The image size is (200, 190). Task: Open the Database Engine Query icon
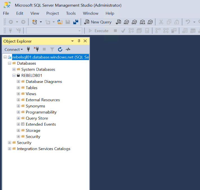click(x=118, y=22)
